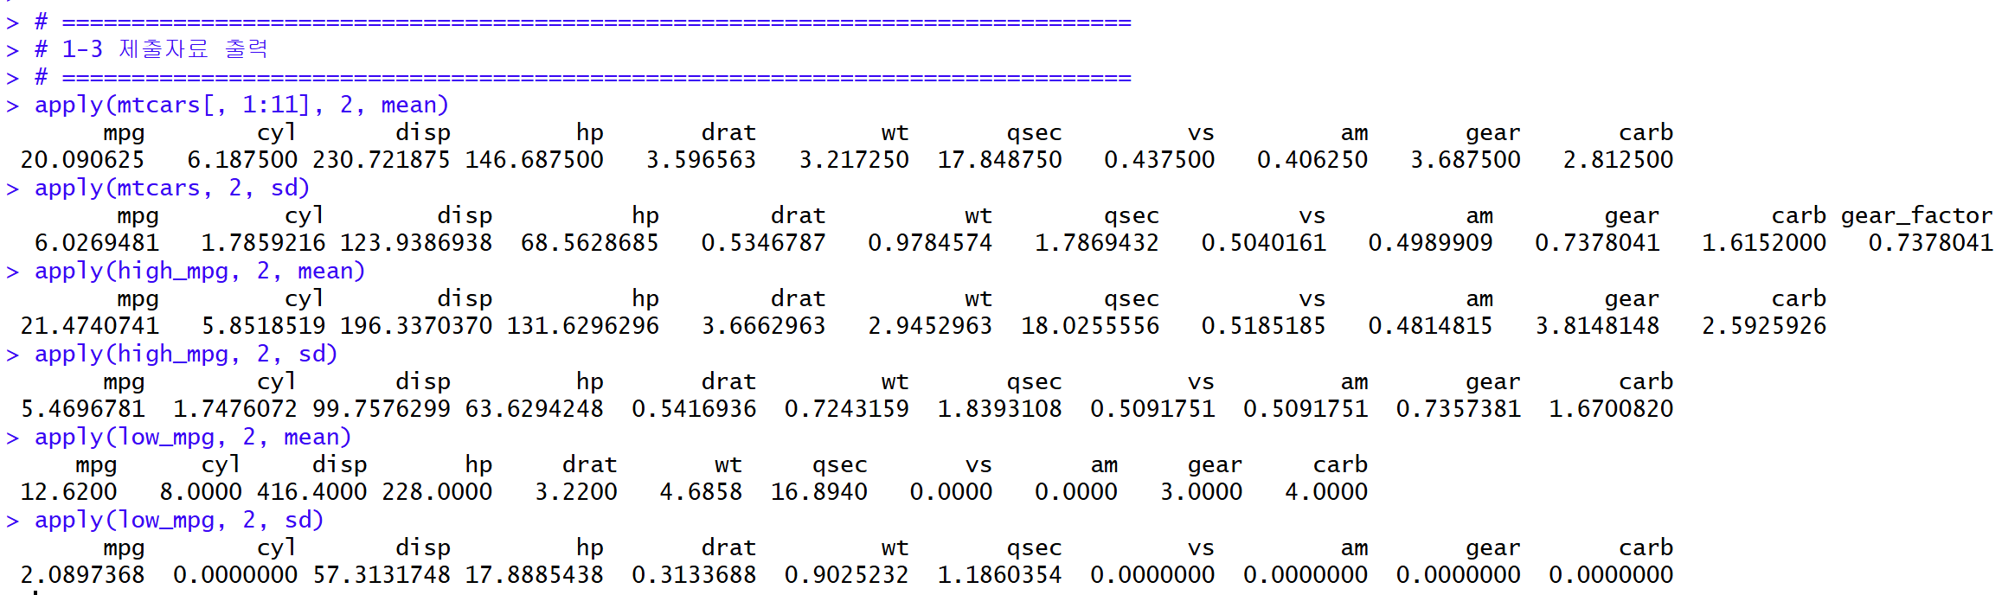Click the low_mpg mean value 8.0000
The image size is (2008, 595).
point(201,492)
